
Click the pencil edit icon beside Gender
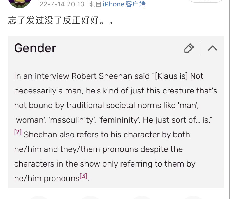[x=189, y=48]
